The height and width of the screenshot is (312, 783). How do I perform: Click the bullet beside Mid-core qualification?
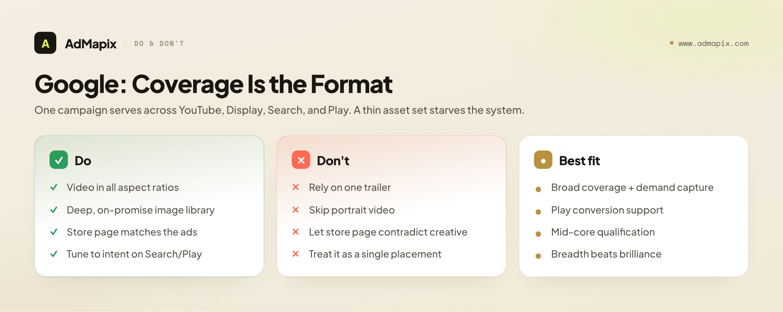coord(538,234)
